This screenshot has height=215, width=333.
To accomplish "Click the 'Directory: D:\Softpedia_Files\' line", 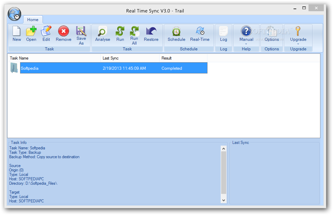I will coord(33,183).
